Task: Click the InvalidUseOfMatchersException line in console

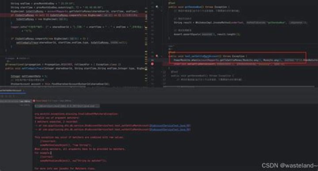Action: [76, 114]
